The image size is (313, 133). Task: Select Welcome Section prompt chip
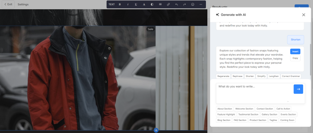pos(244,109)
